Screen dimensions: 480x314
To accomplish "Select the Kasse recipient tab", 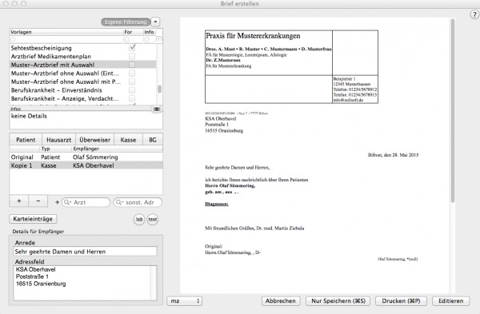I will (128, 140).
